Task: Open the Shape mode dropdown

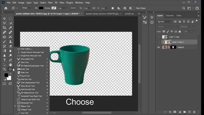Action: tap(27, 8)
